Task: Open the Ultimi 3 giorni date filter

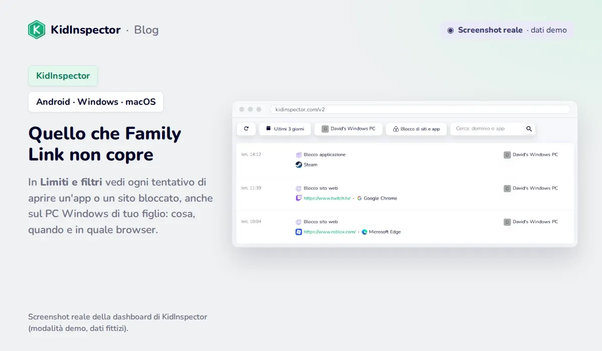Action: pos(285,129)
